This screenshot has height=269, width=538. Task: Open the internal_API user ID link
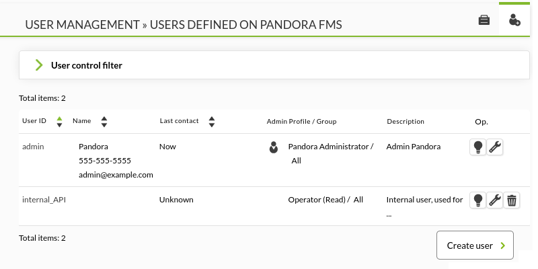pyautogui.click(x=44, y=200)
